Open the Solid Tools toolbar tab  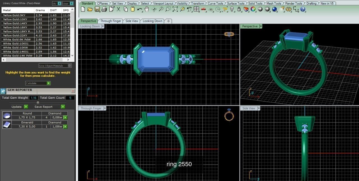pyautogui.click(x=255, y=3)
